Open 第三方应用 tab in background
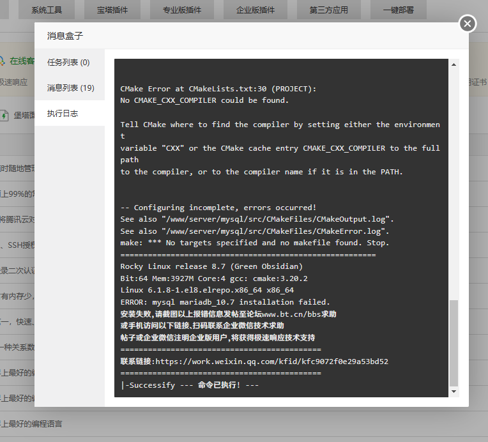This screenshot has height=442, width=488. click(x=329, y=10)
